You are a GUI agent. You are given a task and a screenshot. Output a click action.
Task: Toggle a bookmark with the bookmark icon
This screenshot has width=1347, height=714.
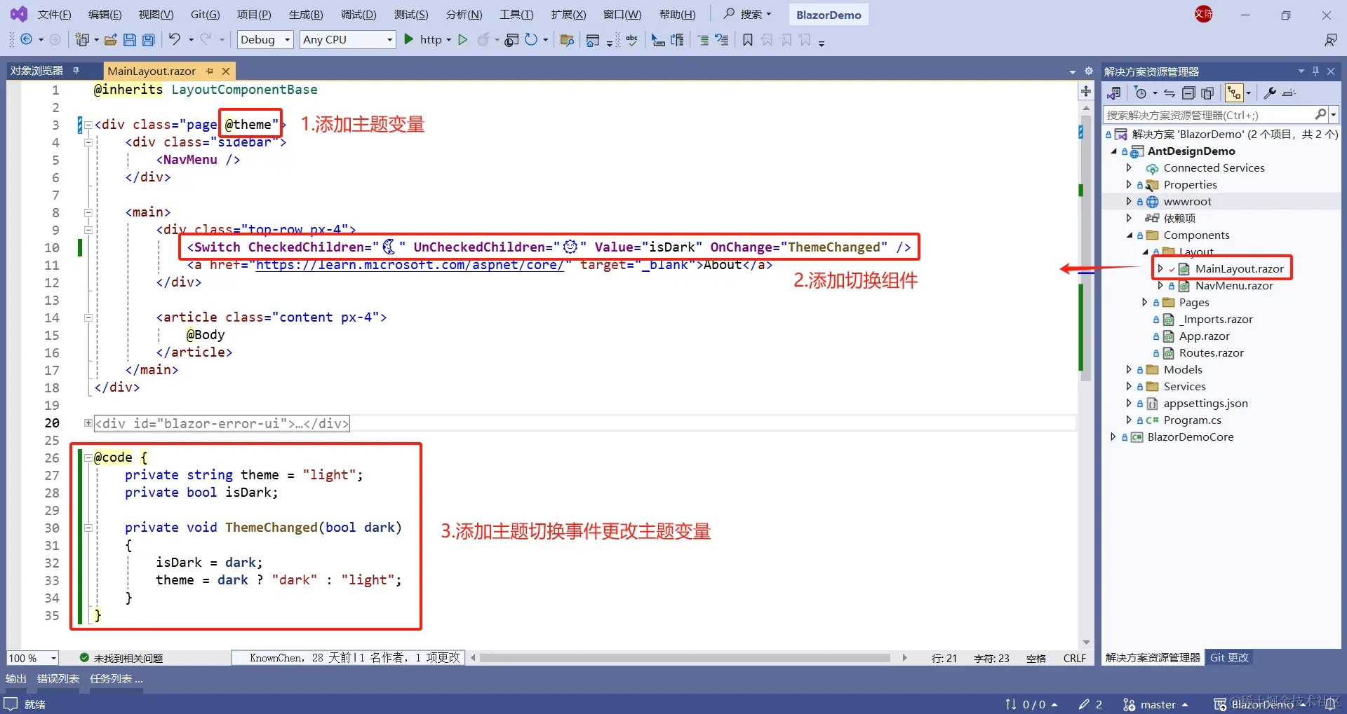[748, 40]
